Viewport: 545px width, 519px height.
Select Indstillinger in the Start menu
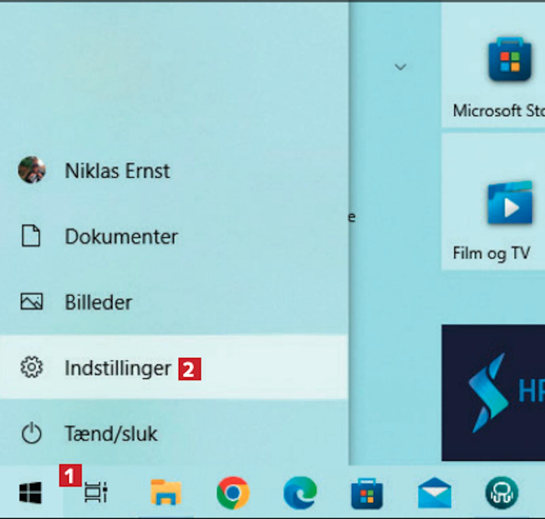click(117, 368)
